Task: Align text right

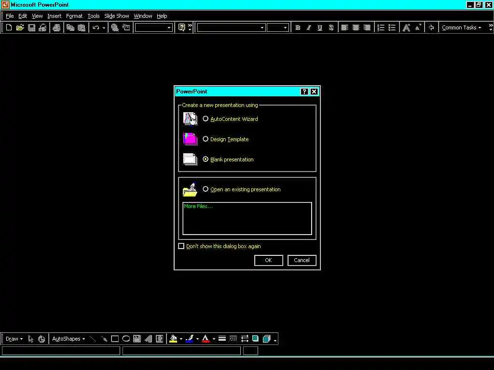Action: [x=367, y=27]
